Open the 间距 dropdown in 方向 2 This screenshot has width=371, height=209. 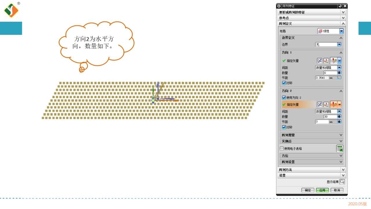[328, 111]
